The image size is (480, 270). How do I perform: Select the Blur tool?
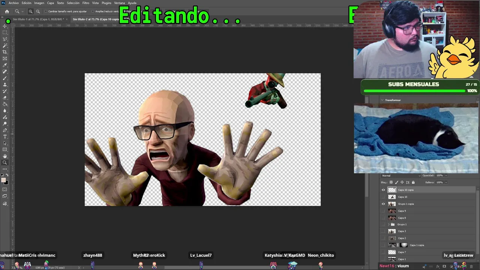pos(5,111)
